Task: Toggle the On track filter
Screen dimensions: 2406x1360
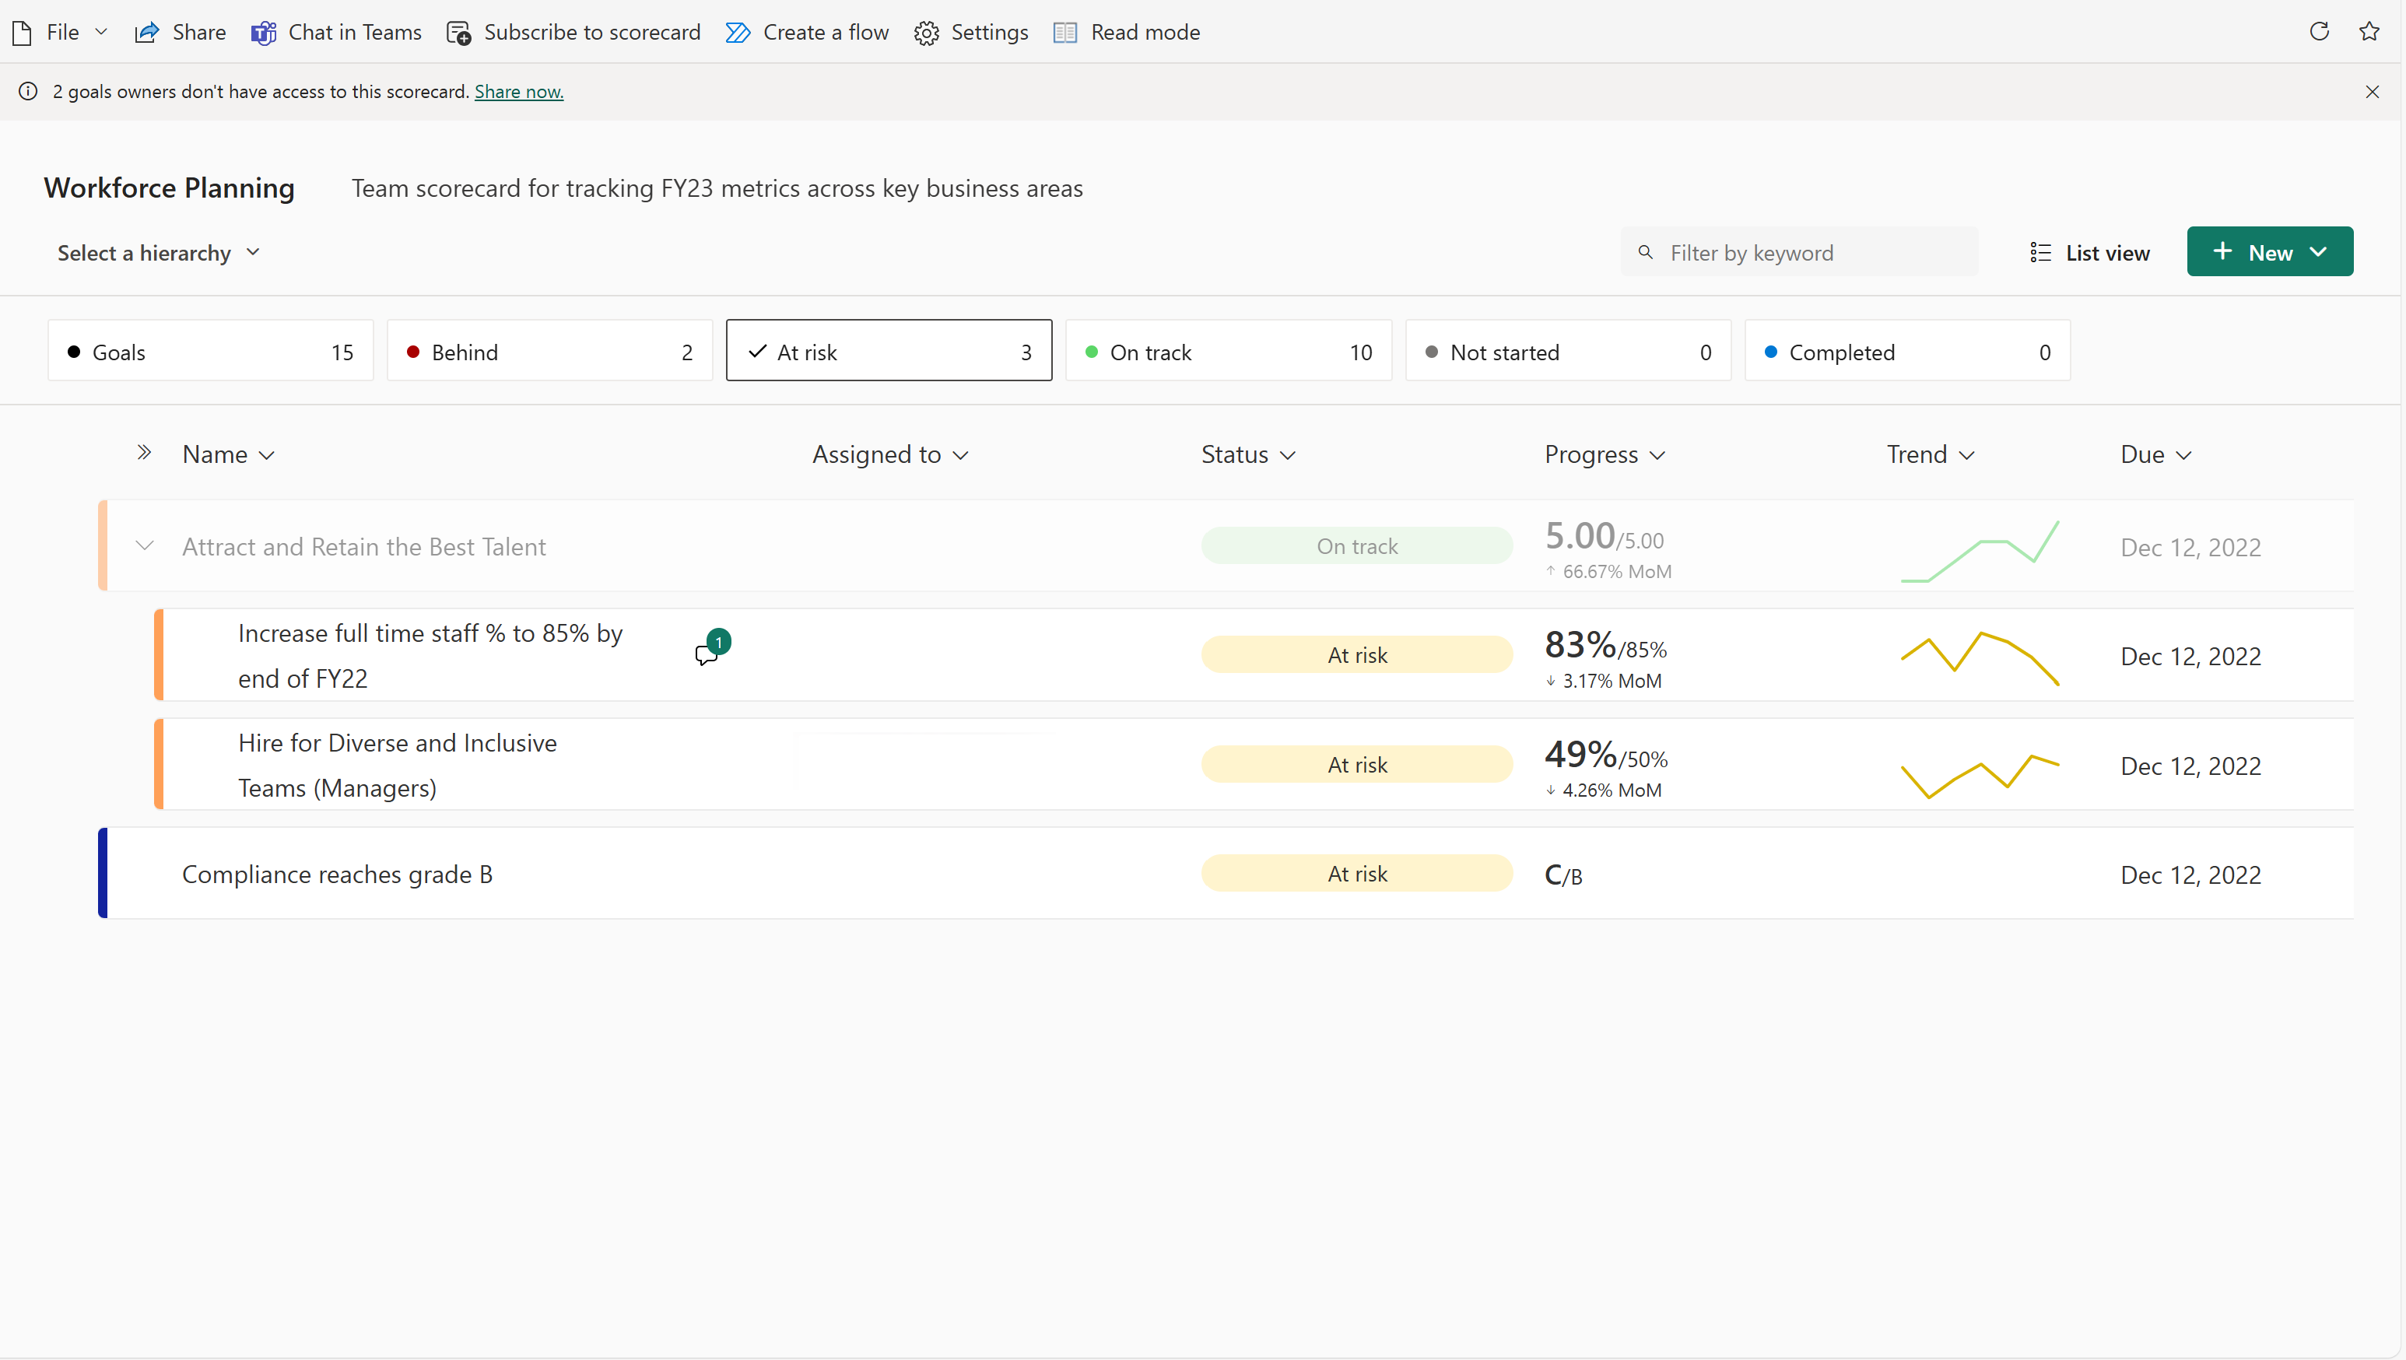Action: 1229,349
